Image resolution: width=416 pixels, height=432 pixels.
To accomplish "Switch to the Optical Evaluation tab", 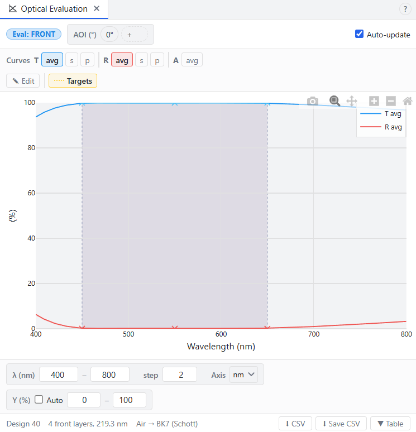I will (x=54, y=9).
